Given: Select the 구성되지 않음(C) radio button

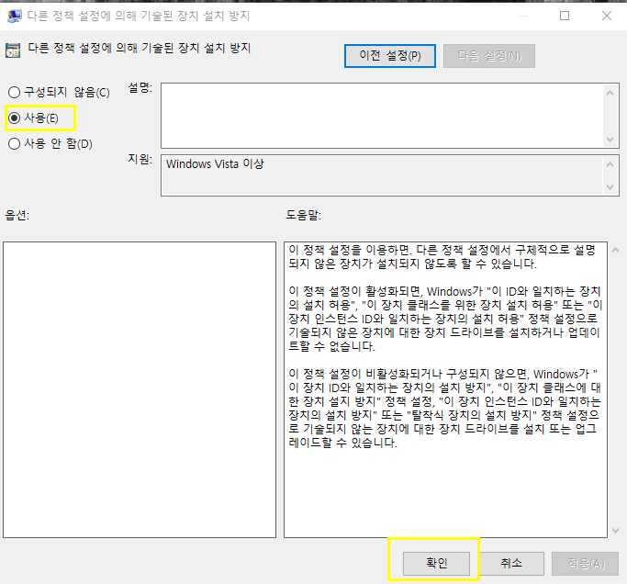Looking at the screenshot, I should pyautogui.click(x=59, y=93).
